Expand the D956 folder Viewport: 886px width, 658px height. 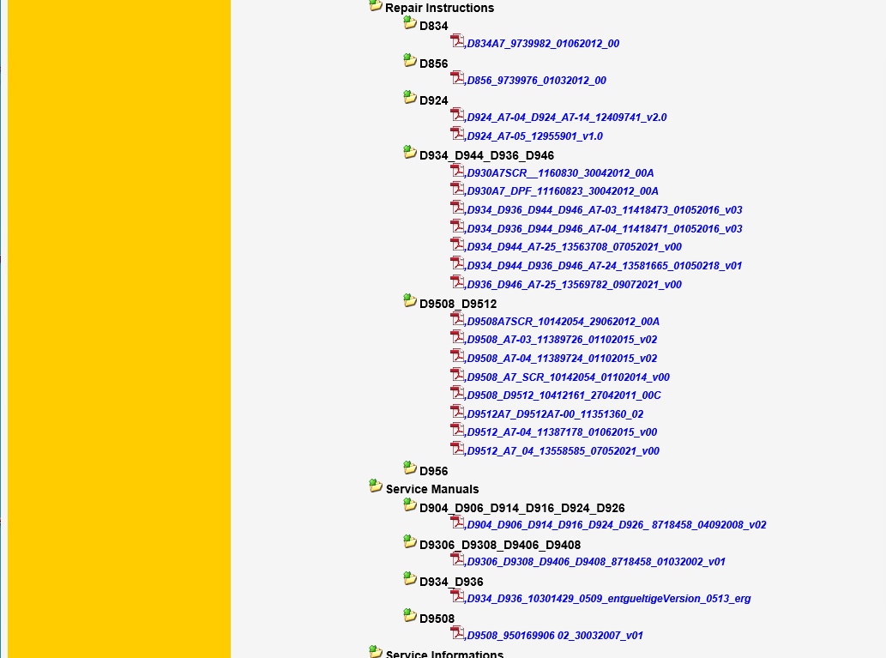410,468
